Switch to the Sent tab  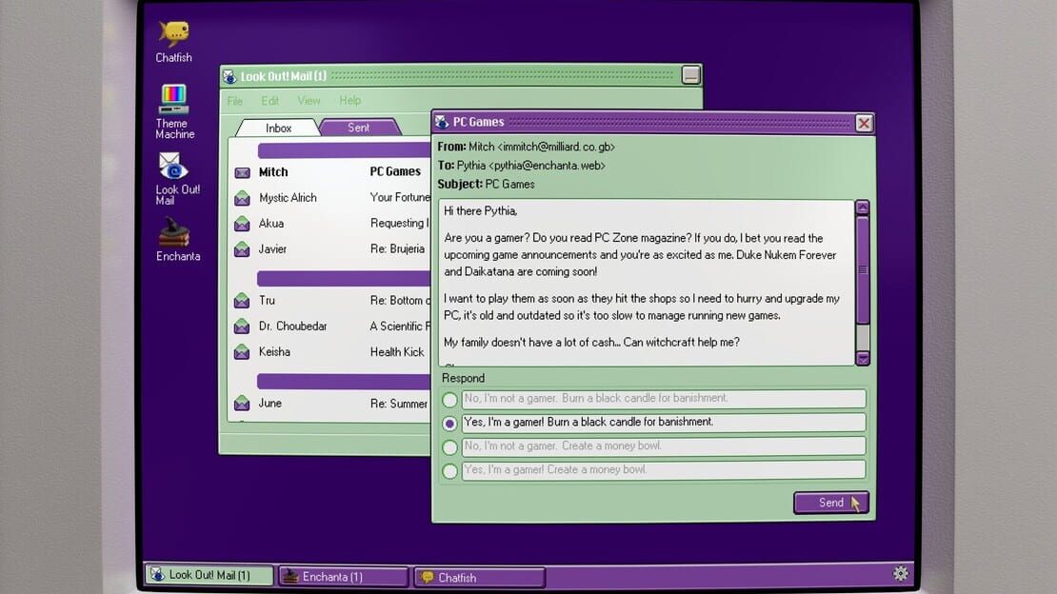(x=359, y=128)
